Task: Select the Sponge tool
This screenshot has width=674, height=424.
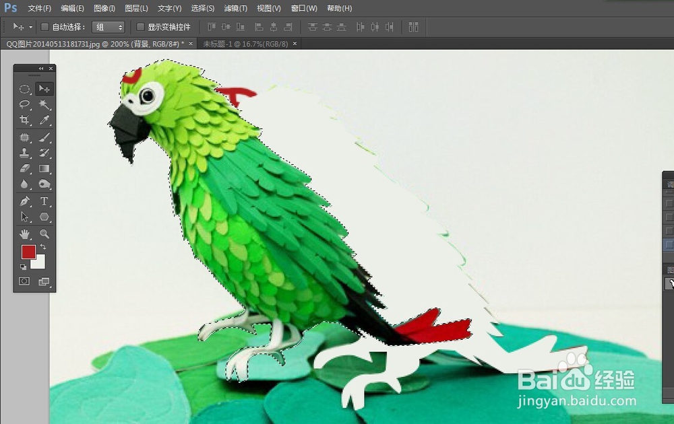Action: point(44,184)
